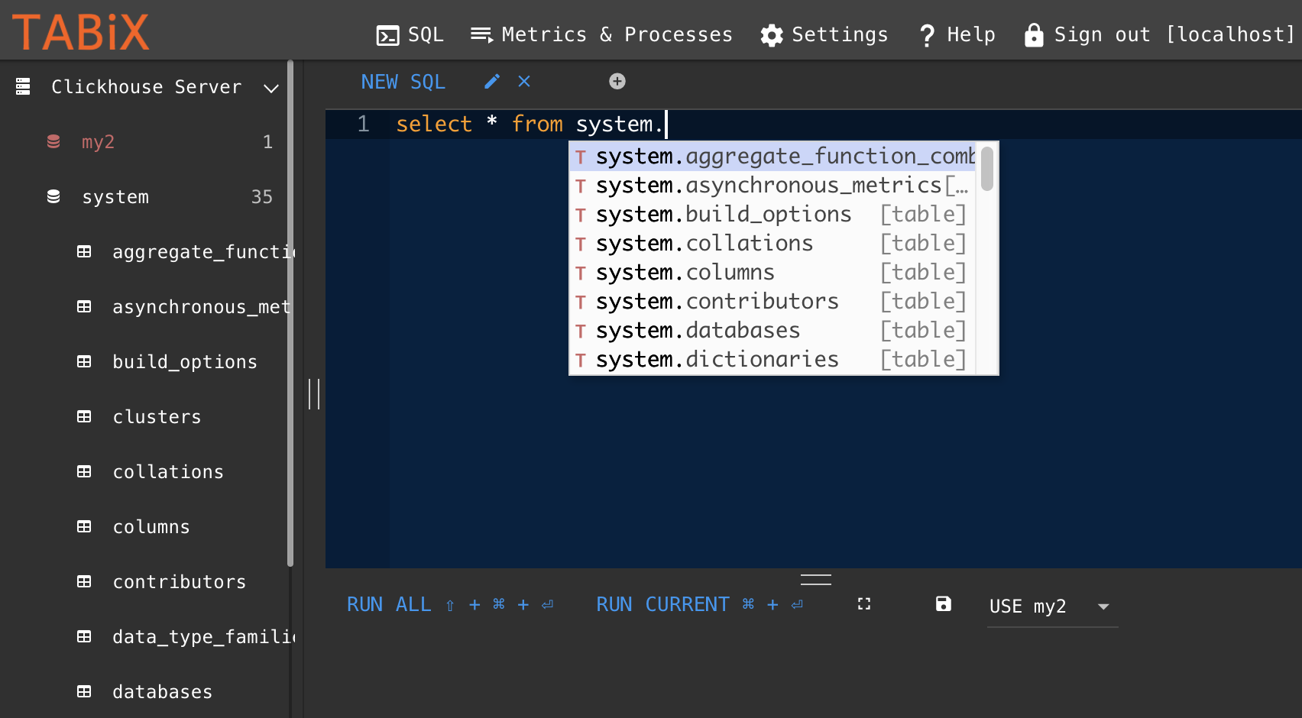Select build_options table in sidebar
Screen dimensions: 1302x718
(185, 362)
